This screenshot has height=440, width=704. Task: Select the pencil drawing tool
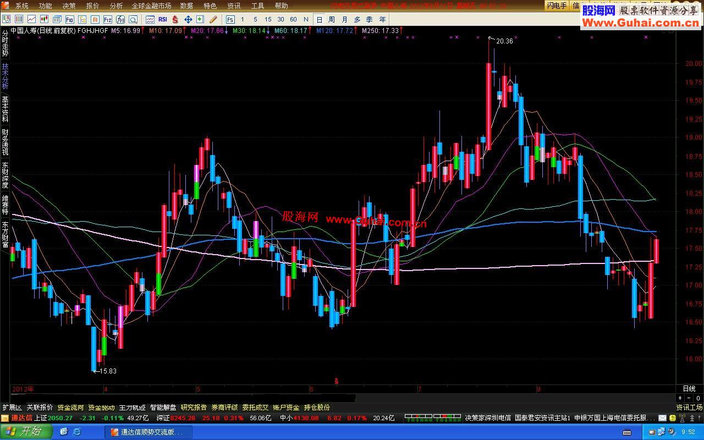(213, 19)
